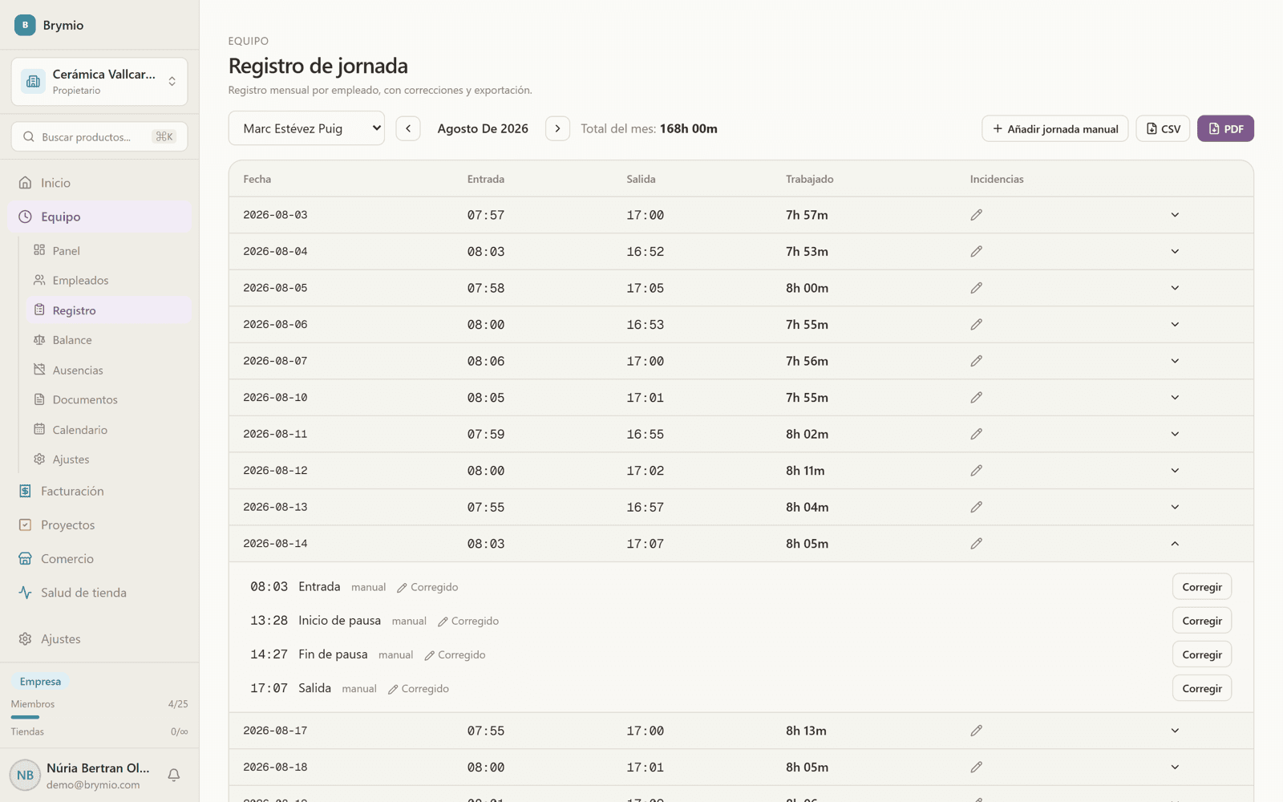Open Cerámica Vallcar company switcher
The width and height of the screenshot is (1283, 802).
[x=99, y=81]
